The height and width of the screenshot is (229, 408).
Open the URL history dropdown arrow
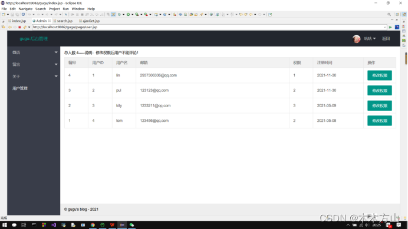coord(384,27)
